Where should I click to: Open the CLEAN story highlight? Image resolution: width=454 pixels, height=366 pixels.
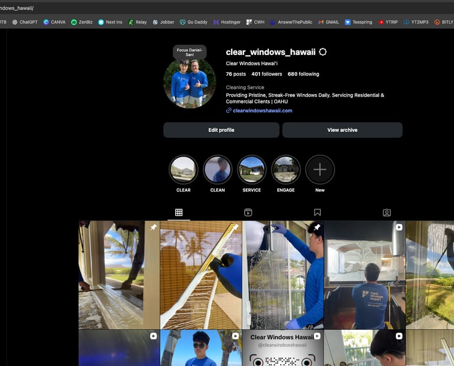click(x=218, y=170)
